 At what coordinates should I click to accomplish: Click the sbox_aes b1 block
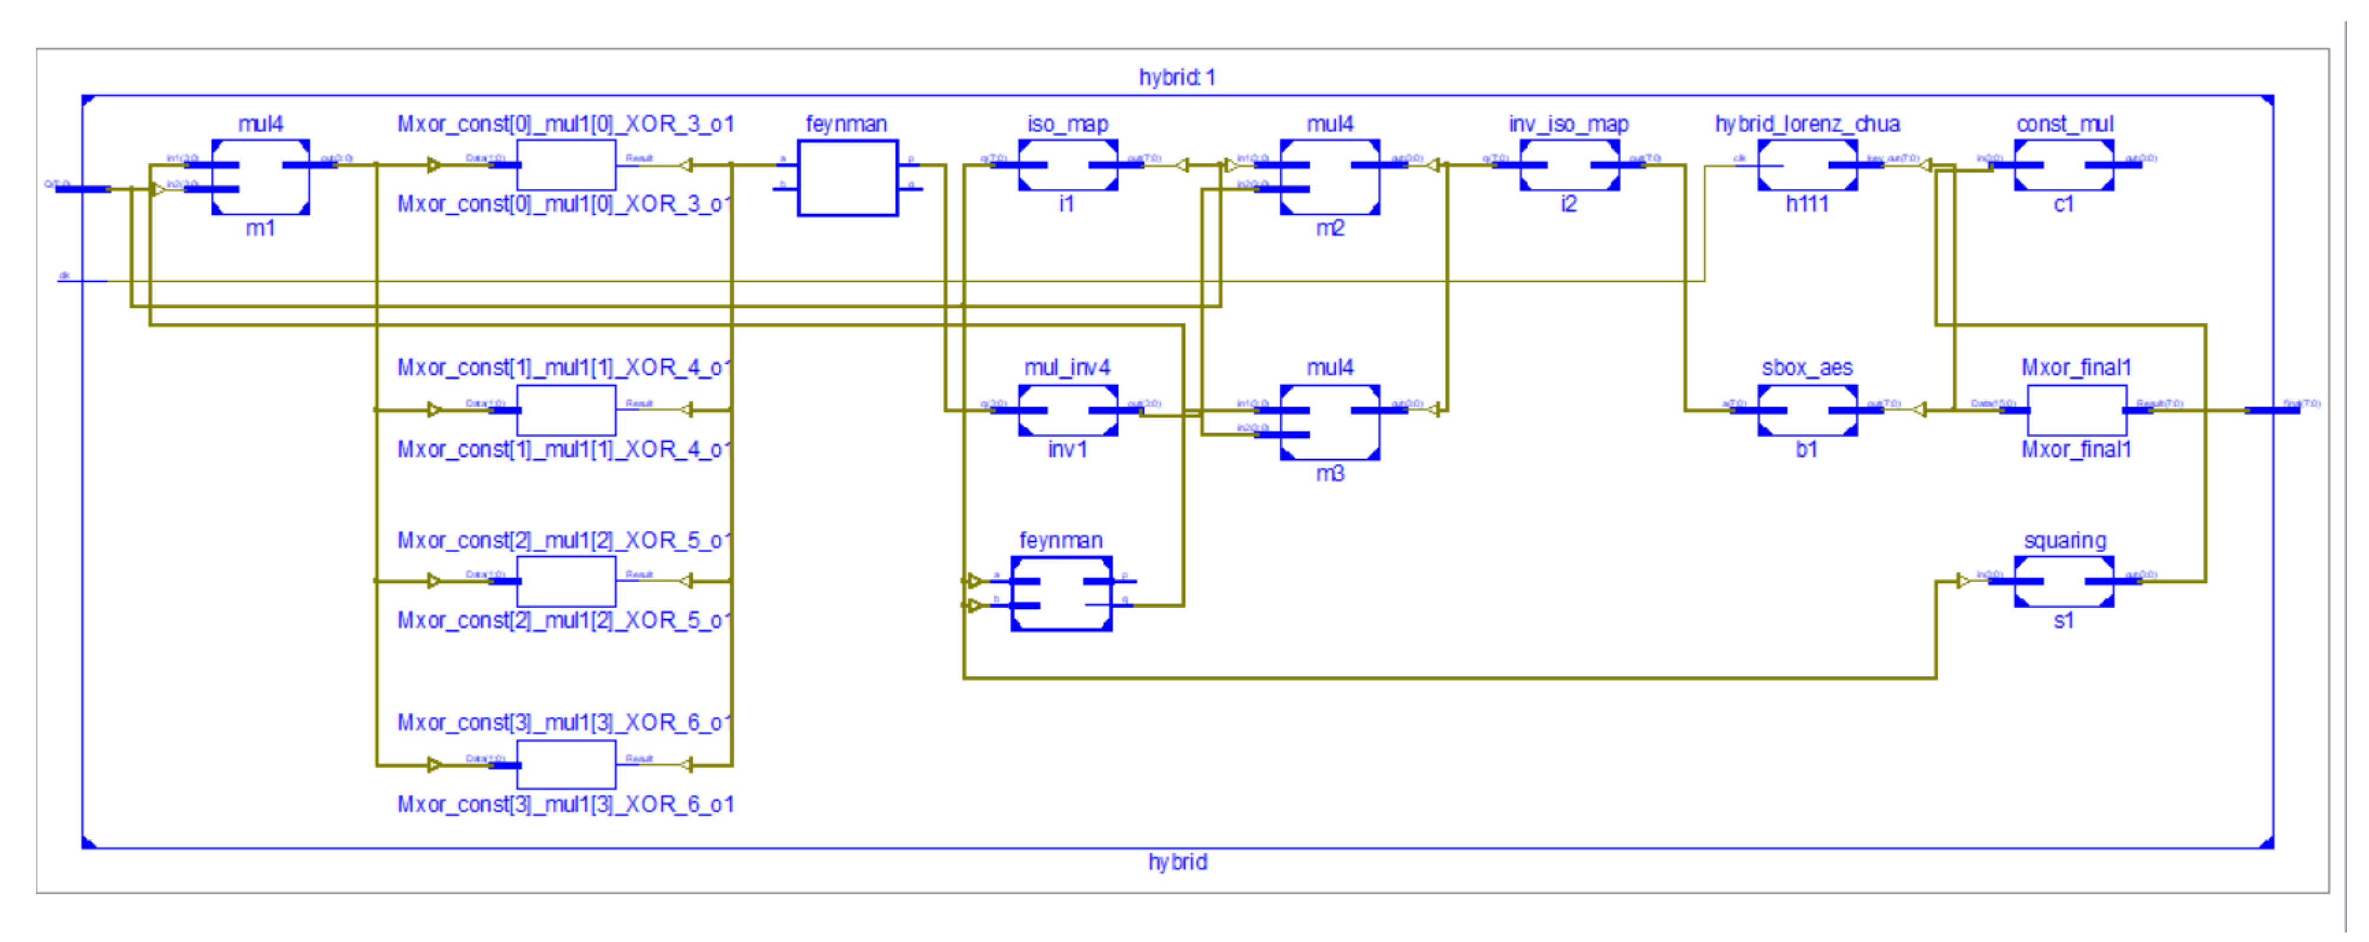point(1807,410)
